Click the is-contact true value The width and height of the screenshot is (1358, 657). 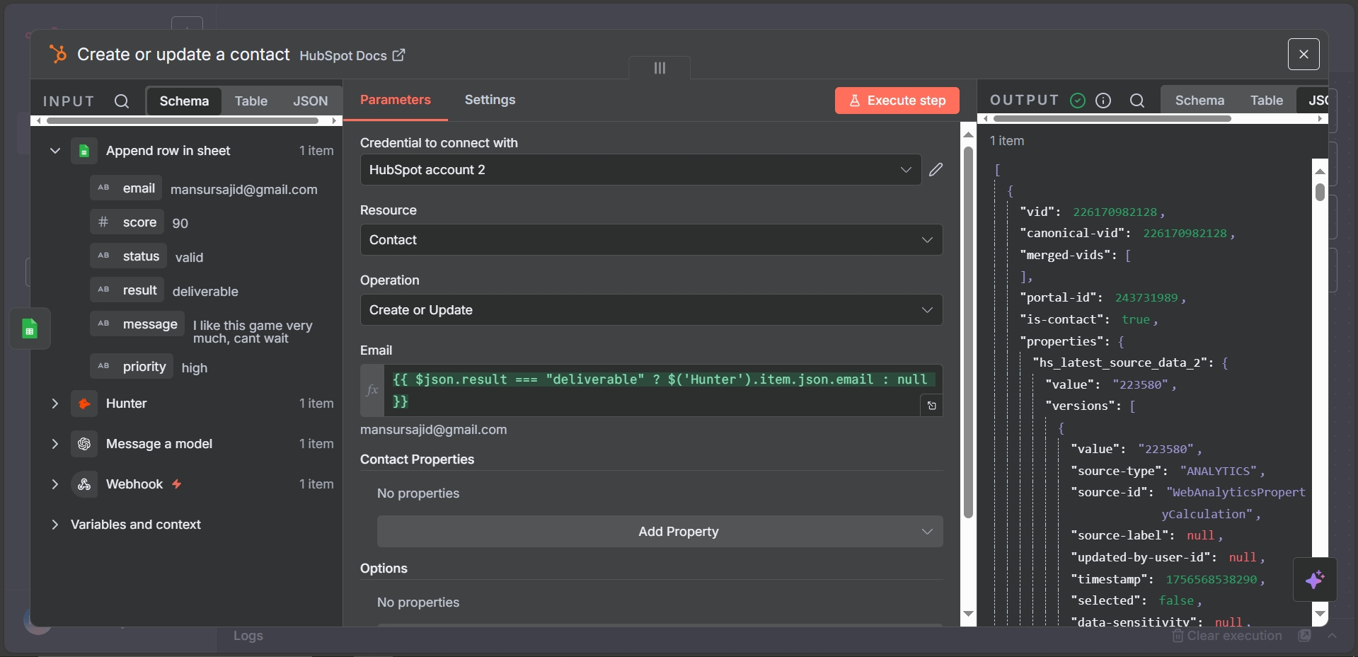pos(1136,319)
